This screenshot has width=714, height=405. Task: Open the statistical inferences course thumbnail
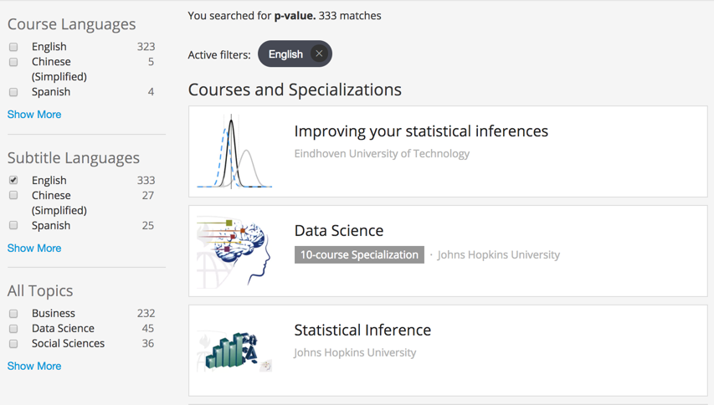235,151
